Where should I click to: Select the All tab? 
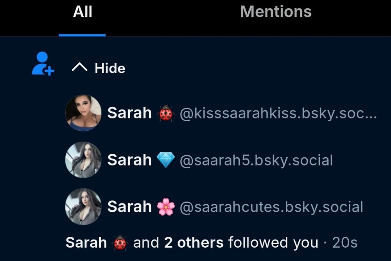(x=83, y=11)
